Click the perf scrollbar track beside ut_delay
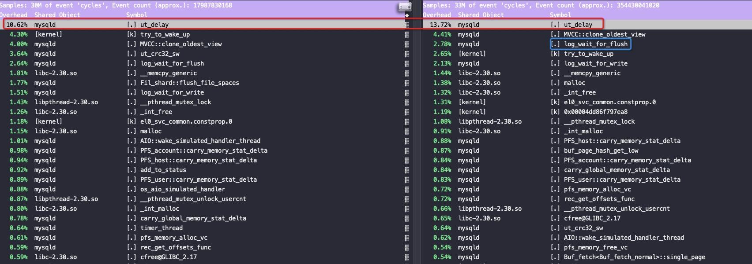Screen dimensions: 752x264 (x=407, y=25)
